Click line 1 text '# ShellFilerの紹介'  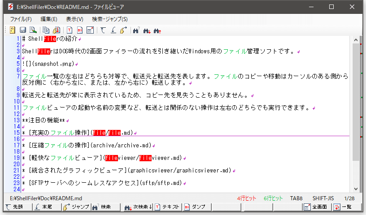click(x=50, y=39)
